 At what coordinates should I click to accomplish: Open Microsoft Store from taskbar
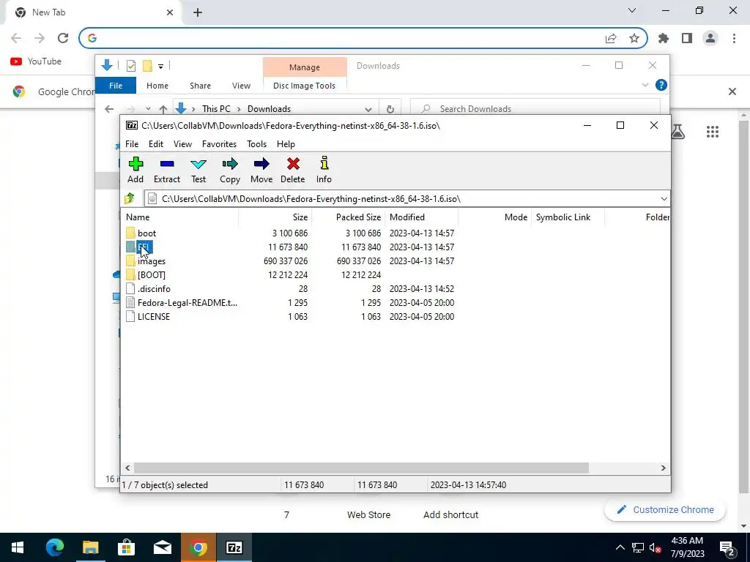click(x=126, y=547)
